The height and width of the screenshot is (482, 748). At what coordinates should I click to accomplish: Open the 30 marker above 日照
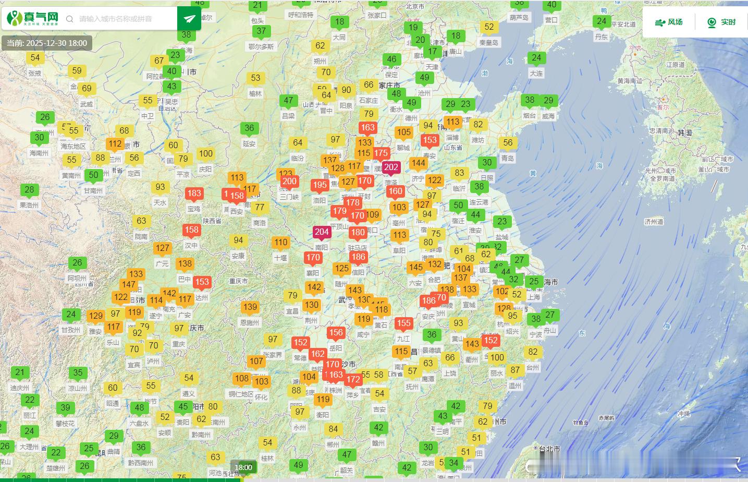coord(487,163)
